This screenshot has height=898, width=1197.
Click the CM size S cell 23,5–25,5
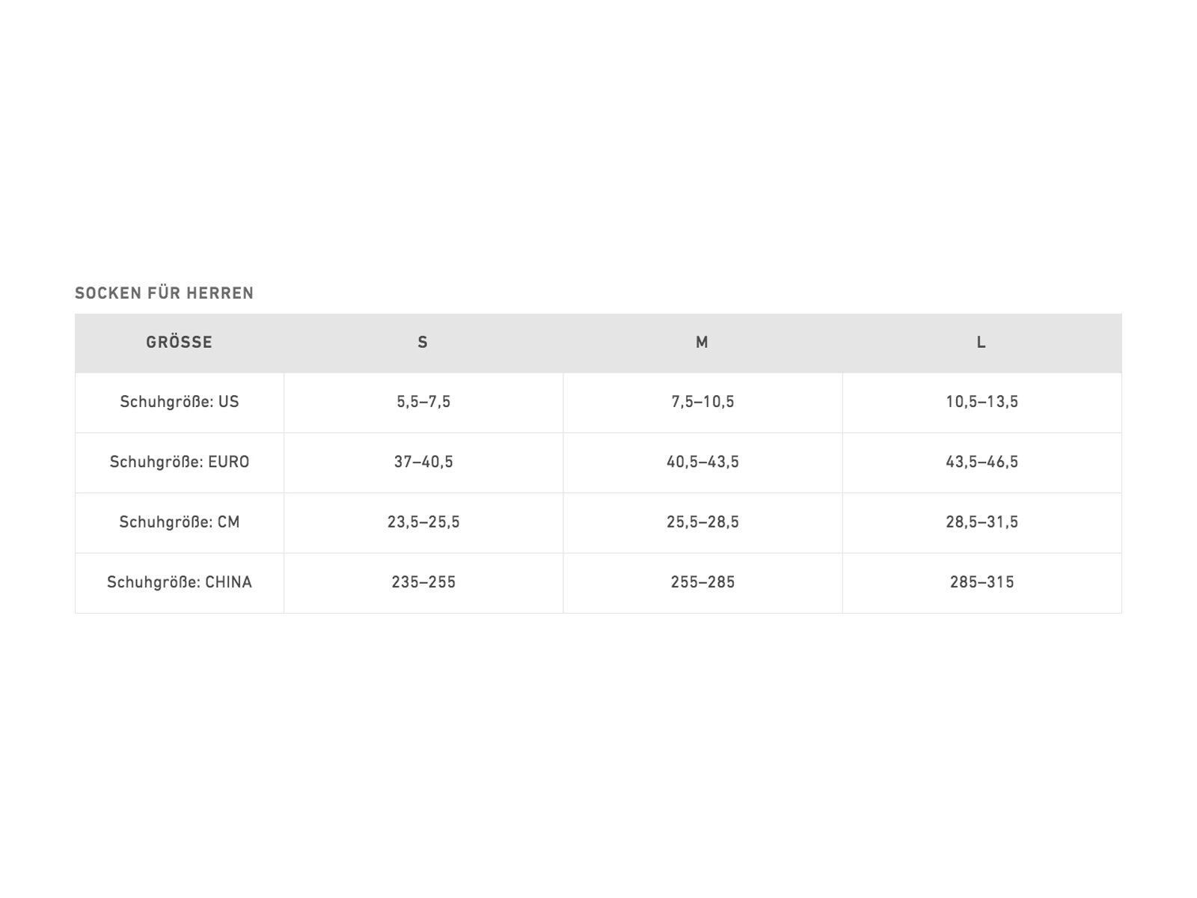[423, 522]
